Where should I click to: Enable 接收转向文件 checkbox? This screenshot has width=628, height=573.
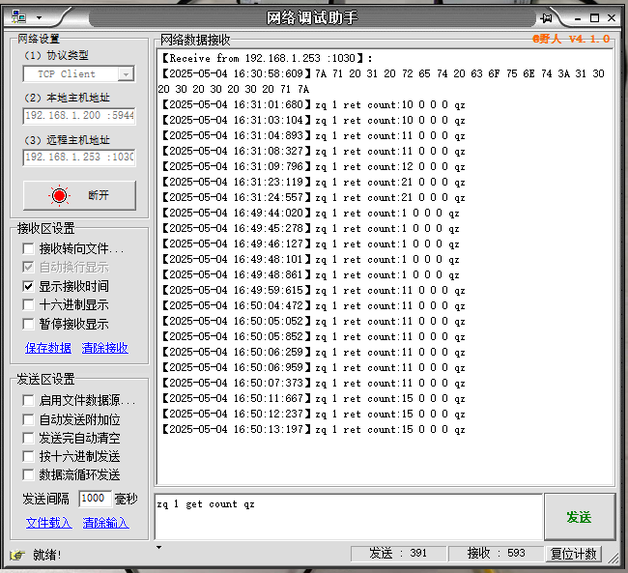click(29, 248)
